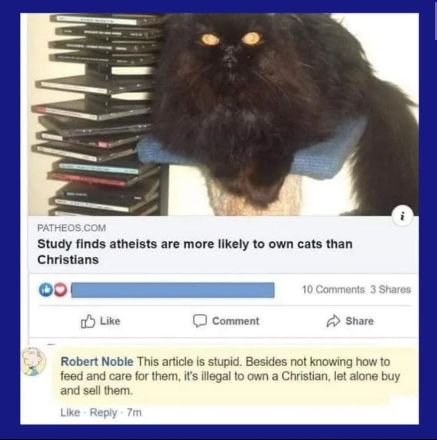The height and width of the screenshot is (440, 437).
Task: Reply to Robert Noble's comment
Action: click(103, 413)
